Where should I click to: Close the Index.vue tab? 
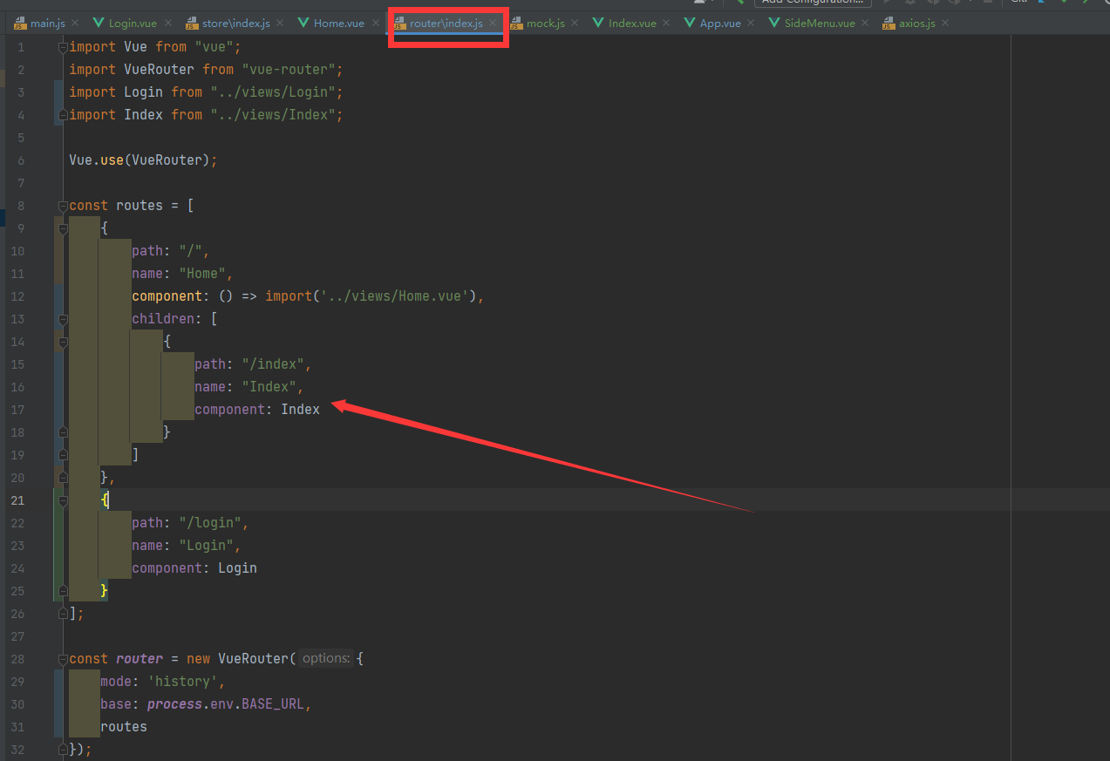[666, 24]
